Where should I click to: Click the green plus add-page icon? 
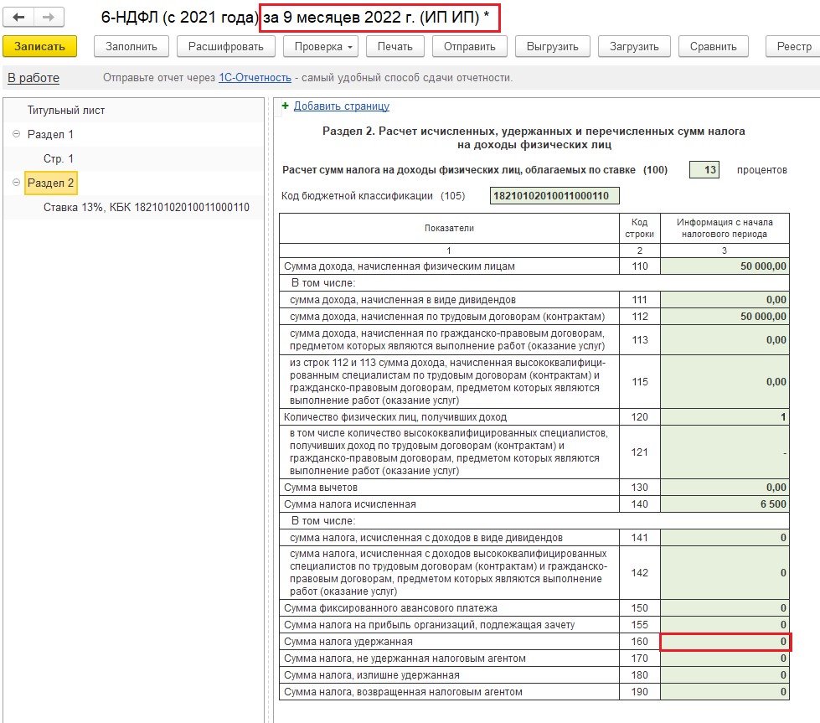point(285,106)
